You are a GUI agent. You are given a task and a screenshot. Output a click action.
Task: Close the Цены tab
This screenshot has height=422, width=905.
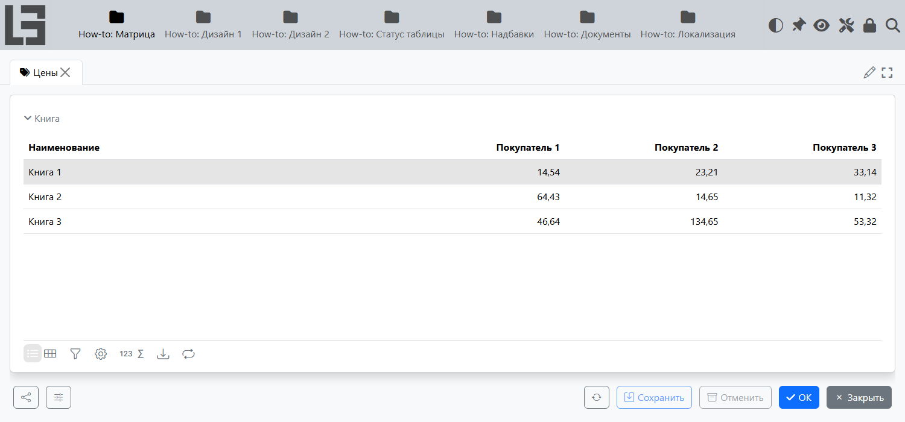pyautogui.click(x=65, y=72)
